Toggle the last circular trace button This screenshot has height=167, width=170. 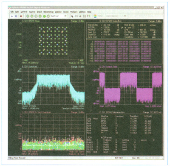48,16
